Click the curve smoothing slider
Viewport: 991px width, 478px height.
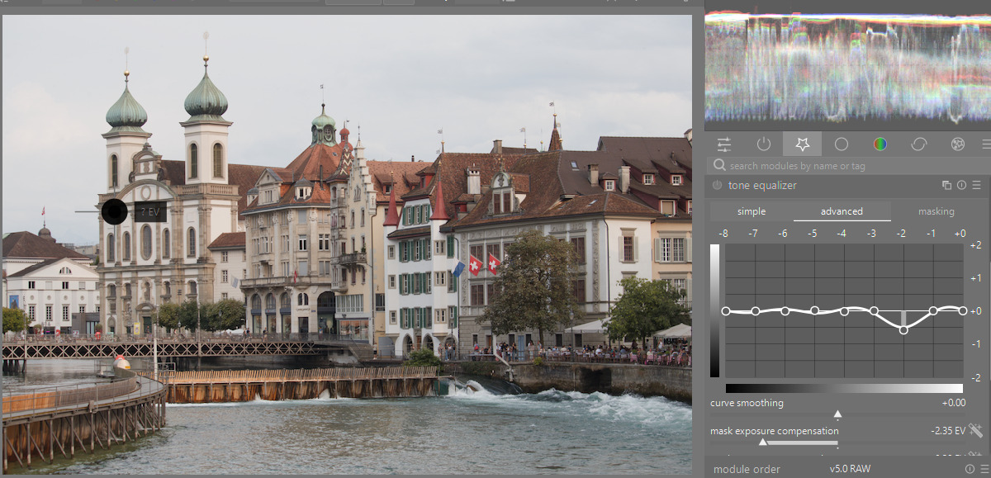point(837,413)
